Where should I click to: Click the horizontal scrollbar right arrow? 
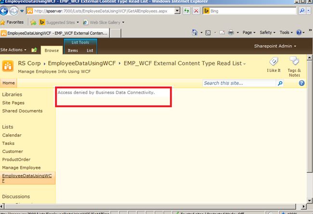[303, 206]
